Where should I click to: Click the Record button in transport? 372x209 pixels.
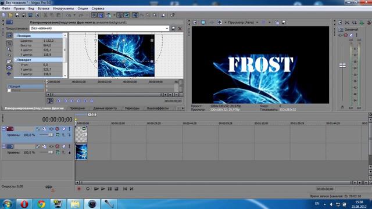[x=79, y=189]
